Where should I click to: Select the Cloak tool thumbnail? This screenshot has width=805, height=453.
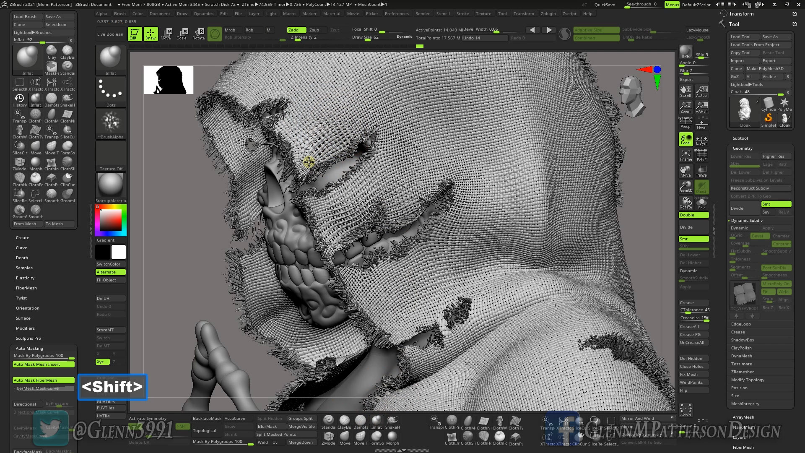point(744,111)
